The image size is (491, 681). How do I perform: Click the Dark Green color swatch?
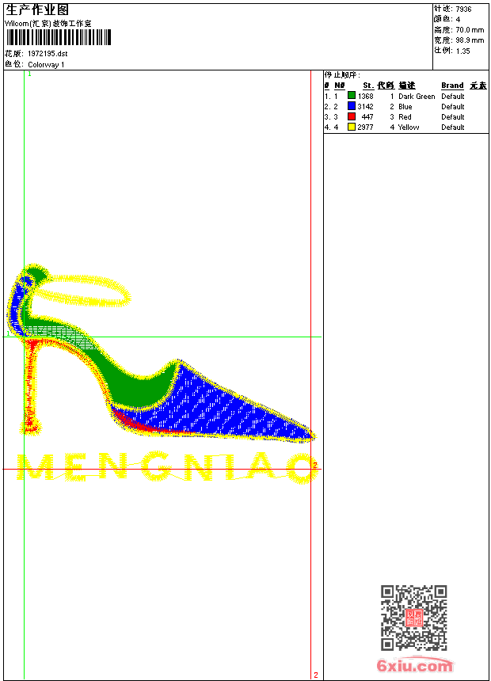coord(352,95)
